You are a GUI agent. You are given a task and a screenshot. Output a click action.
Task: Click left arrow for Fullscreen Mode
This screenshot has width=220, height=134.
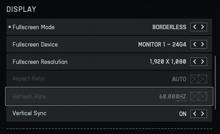pyautogui.click(x=195, y=27)
